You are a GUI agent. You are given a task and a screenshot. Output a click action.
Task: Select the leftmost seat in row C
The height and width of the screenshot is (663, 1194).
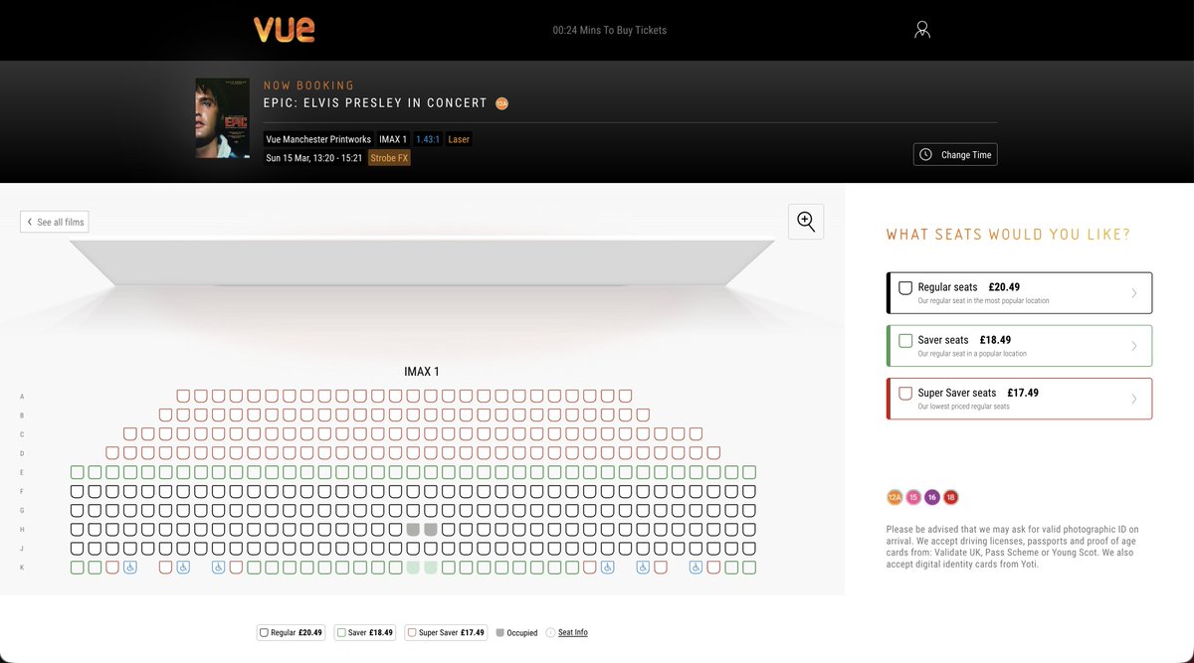130,433
